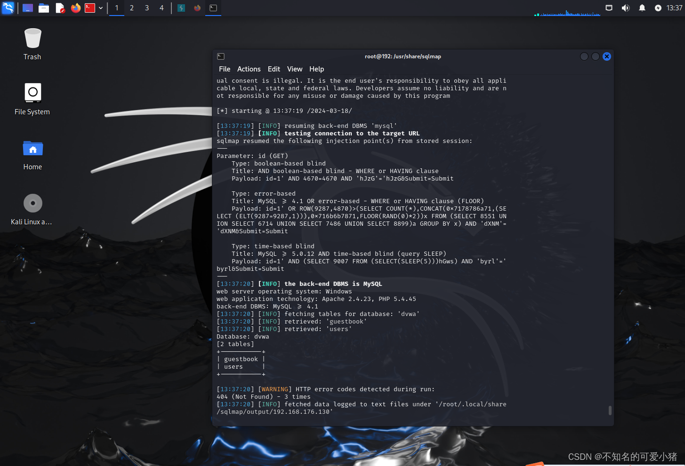The image size is (685, 466).
Task: Click the show desktop panel icon
Action: [28, 8]
